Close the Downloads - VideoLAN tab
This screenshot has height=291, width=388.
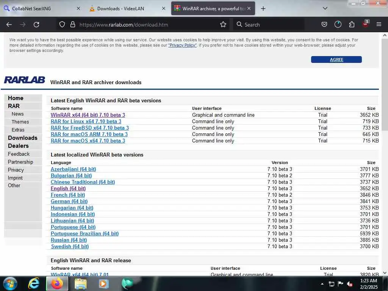point(164,8)
